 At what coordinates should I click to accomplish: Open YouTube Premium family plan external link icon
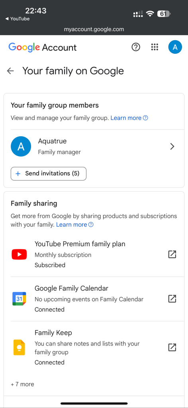tap(172, 255)
